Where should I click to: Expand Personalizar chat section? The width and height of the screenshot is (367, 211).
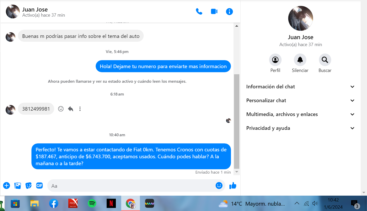tap(300, 100)
